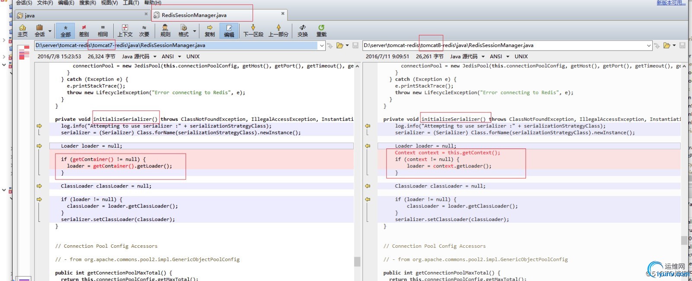The width and height of the screenshot is (692, 281).
Task: Open the 会话 sessions button
Action: 39,31
